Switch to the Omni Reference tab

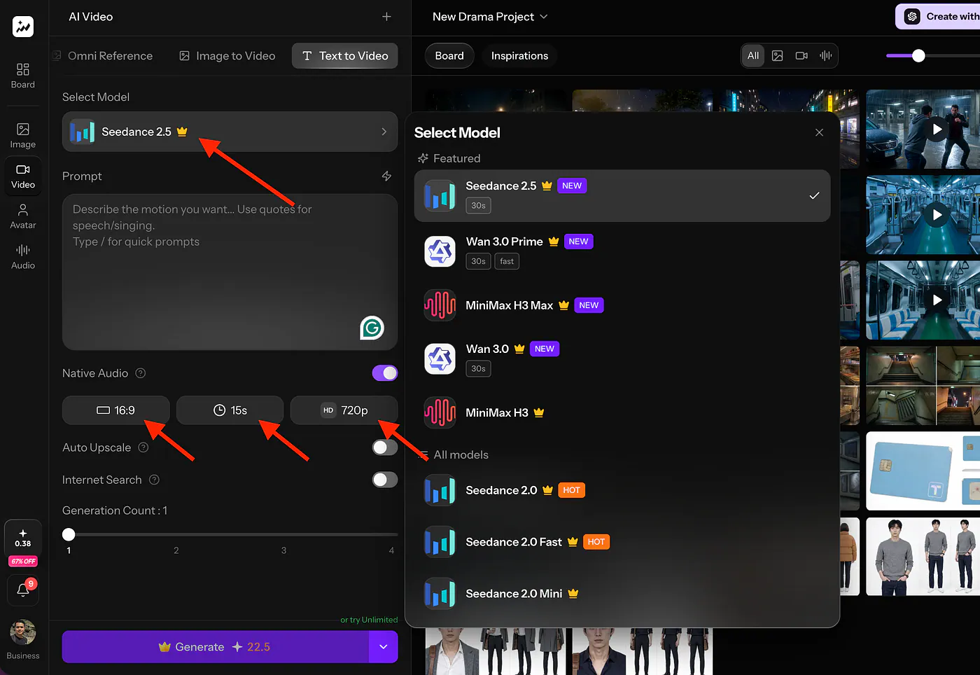pos(104,56)
